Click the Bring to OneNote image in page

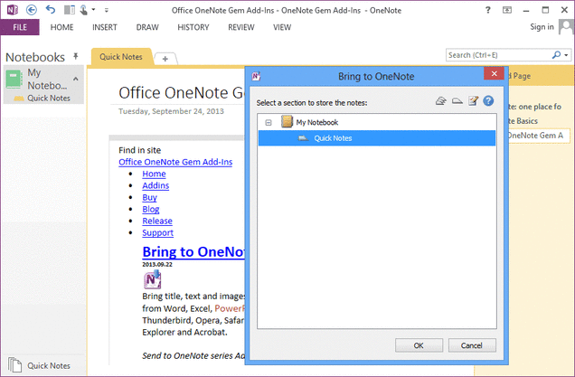(152, 279)
